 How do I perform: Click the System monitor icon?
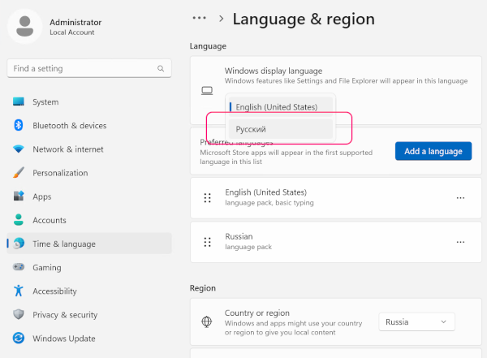point(19,101)
